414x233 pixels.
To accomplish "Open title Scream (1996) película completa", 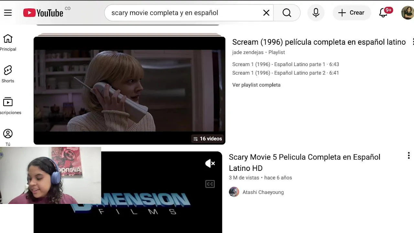I will (319, 42).
